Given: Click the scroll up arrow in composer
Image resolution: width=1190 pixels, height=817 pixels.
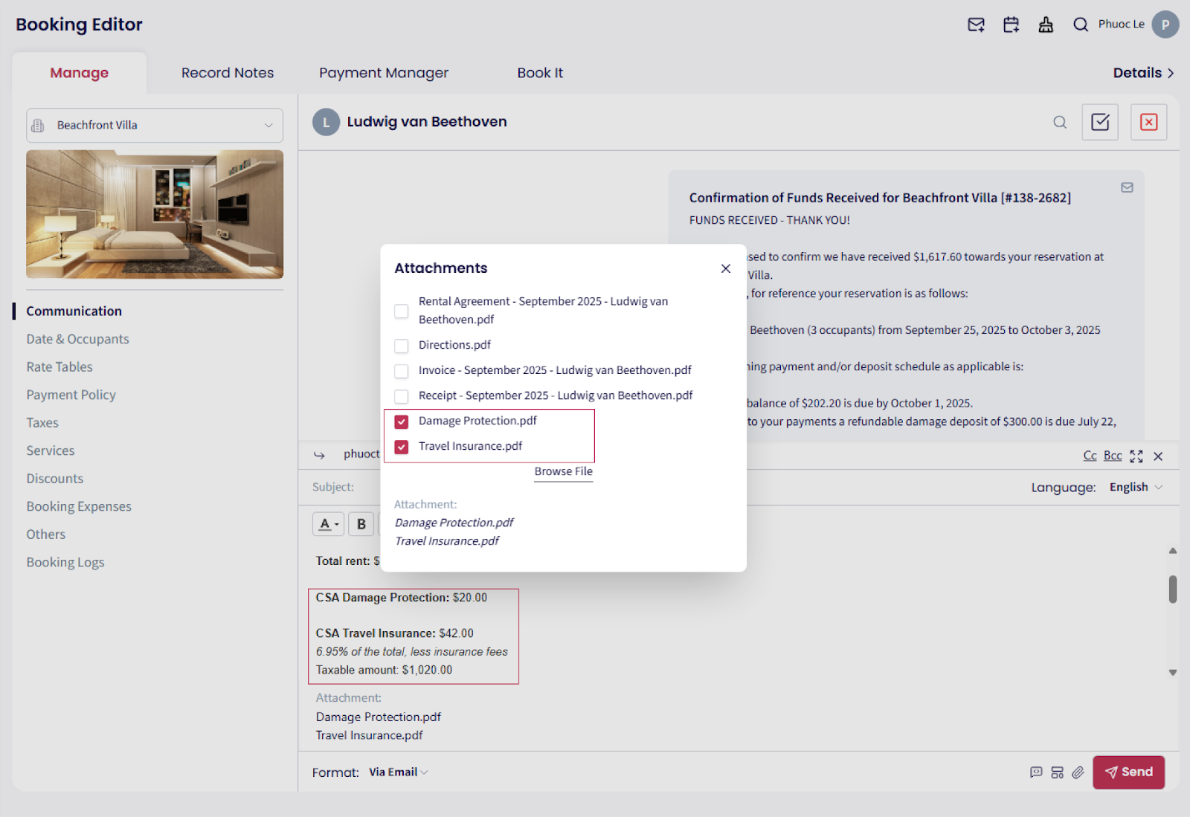Looking at the screenshot, I should (1173, 551).
